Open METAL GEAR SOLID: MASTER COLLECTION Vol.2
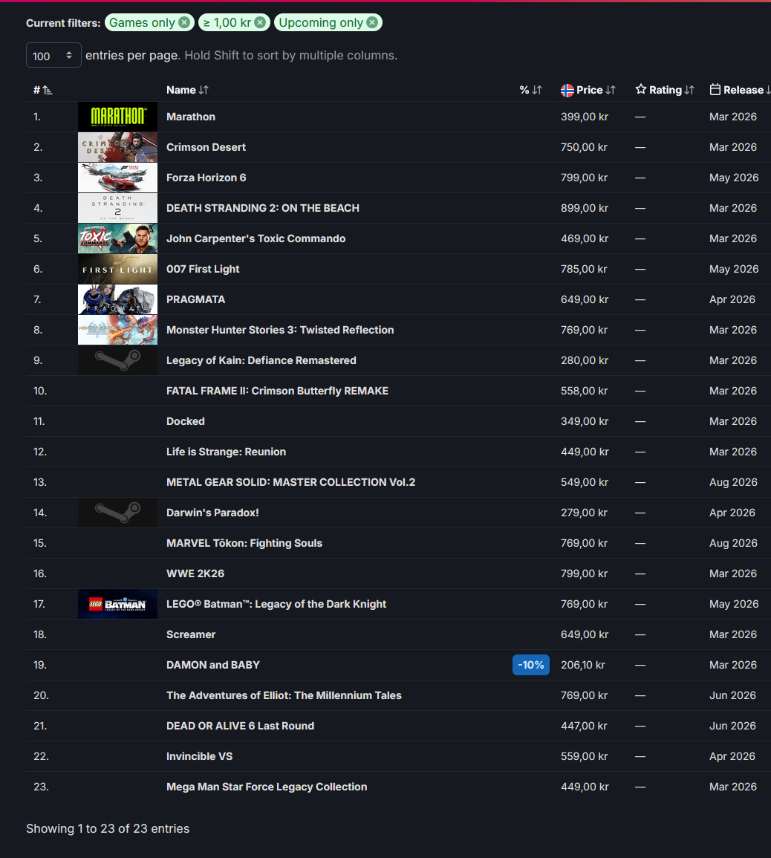 point(290,482)
